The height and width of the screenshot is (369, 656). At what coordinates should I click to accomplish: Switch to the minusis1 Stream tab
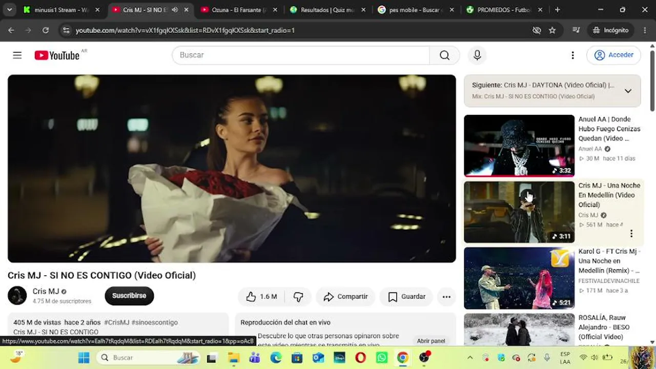pos(61,10)
